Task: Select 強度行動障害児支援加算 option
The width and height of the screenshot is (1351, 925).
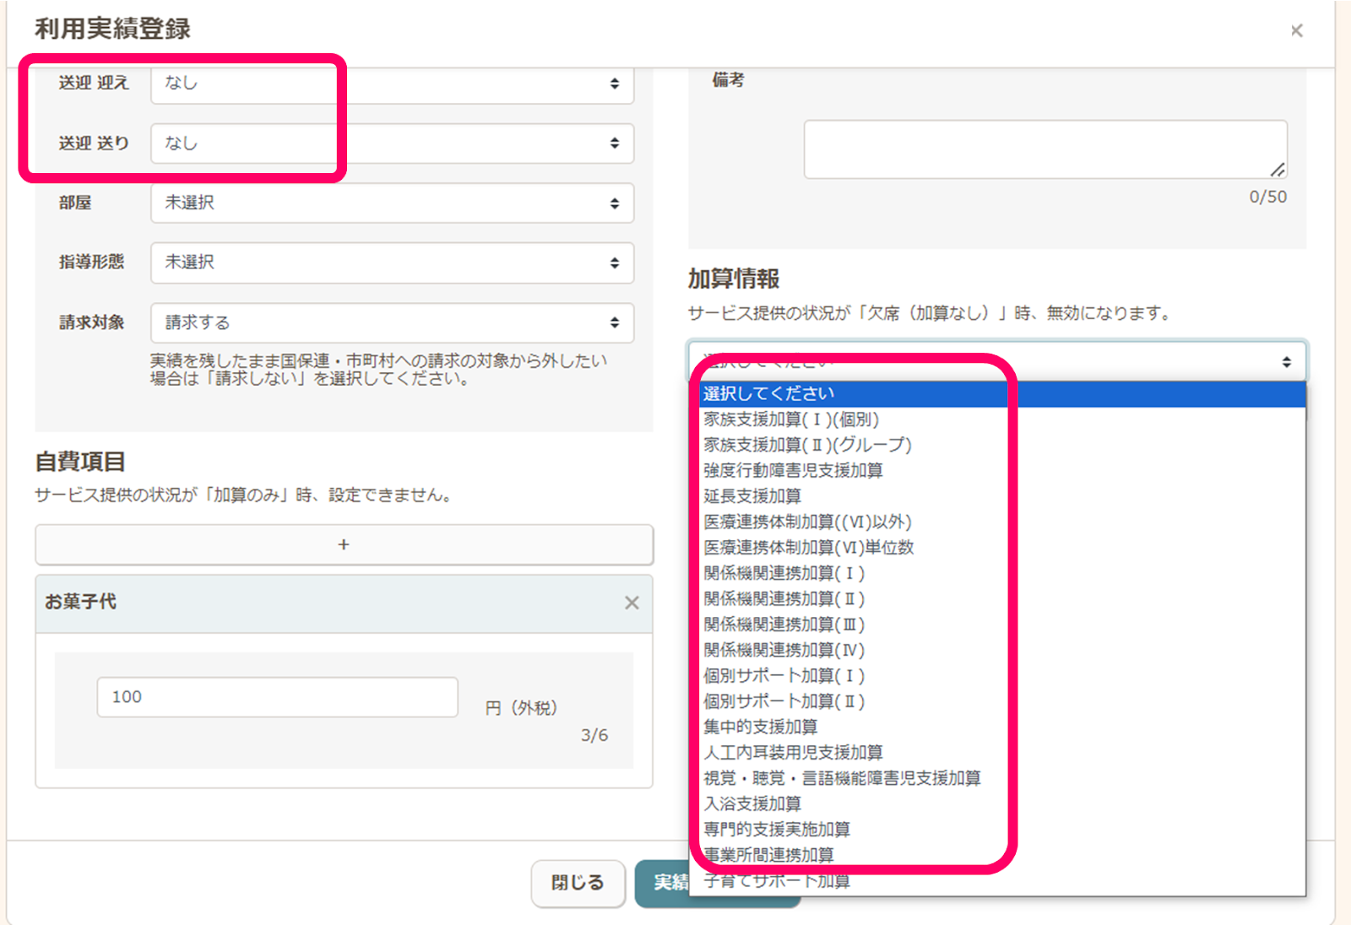Action: 793,470
